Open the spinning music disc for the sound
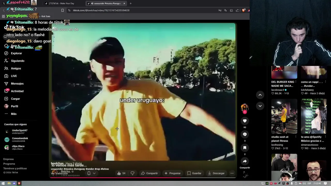Screen dimensions: 331x186 tap(245, 175)
